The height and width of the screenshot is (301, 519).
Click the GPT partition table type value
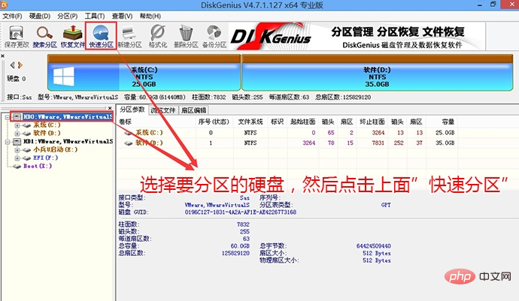pyautogui.click(x=386, y=205)
